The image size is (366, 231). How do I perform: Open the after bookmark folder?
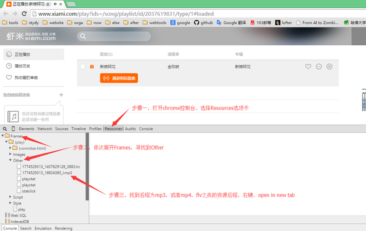click(x=131, y=23)
